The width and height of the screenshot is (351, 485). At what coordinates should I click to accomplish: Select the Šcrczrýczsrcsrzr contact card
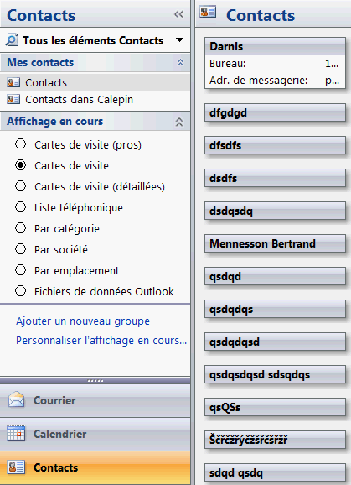275,440
